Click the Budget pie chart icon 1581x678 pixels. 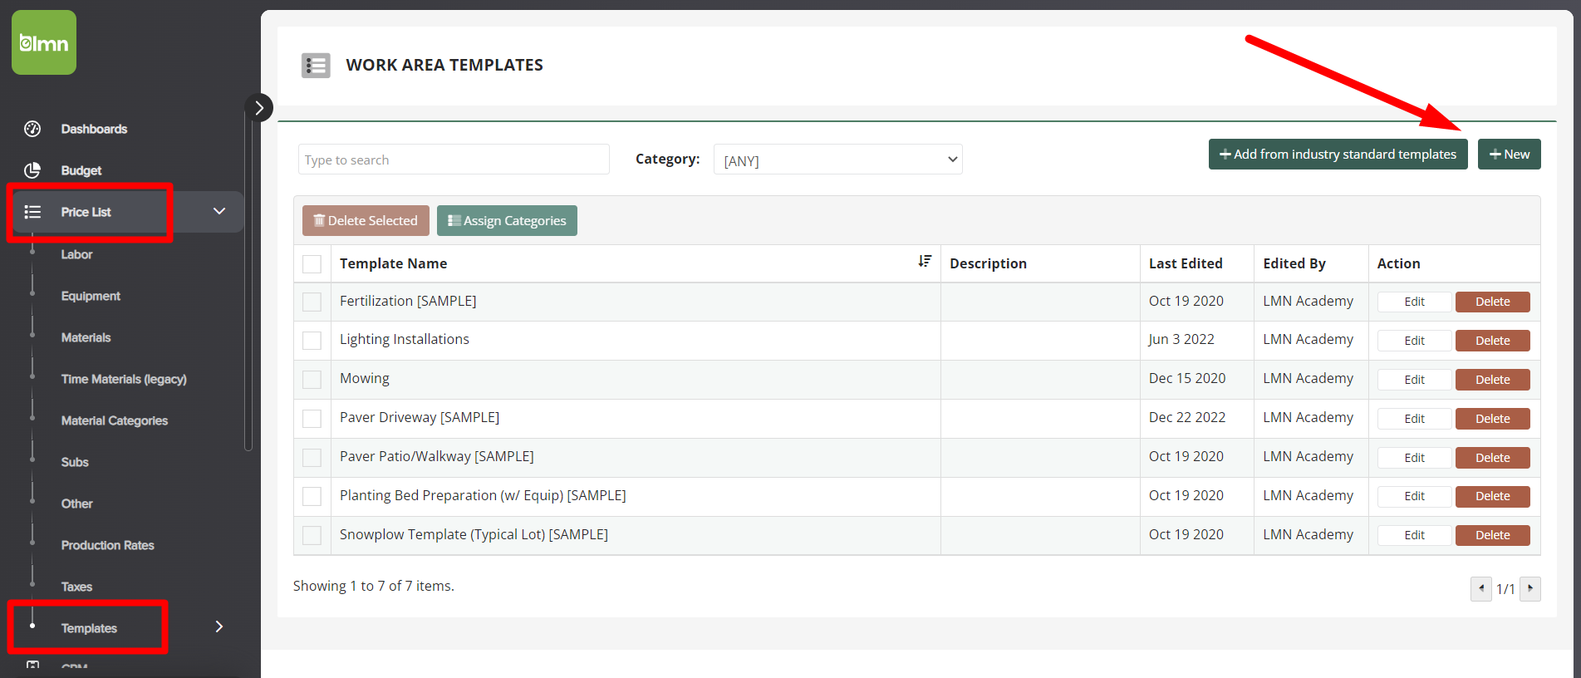32,170
